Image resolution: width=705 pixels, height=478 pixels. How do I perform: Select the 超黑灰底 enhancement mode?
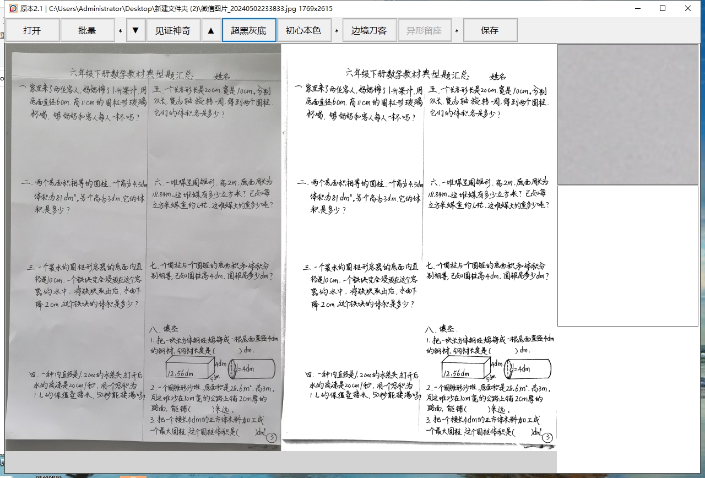[249, 30]
